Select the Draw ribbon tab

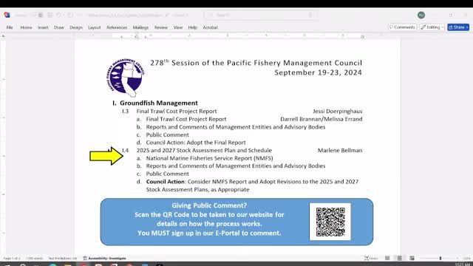point(59,27)
